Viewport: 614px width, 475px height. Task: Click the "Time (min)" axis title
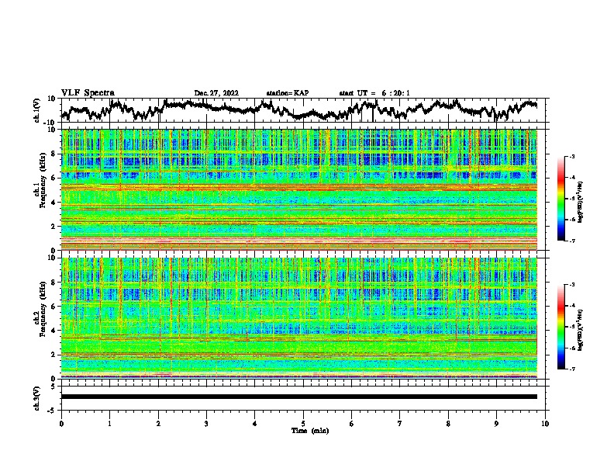[x=310, y=431]
